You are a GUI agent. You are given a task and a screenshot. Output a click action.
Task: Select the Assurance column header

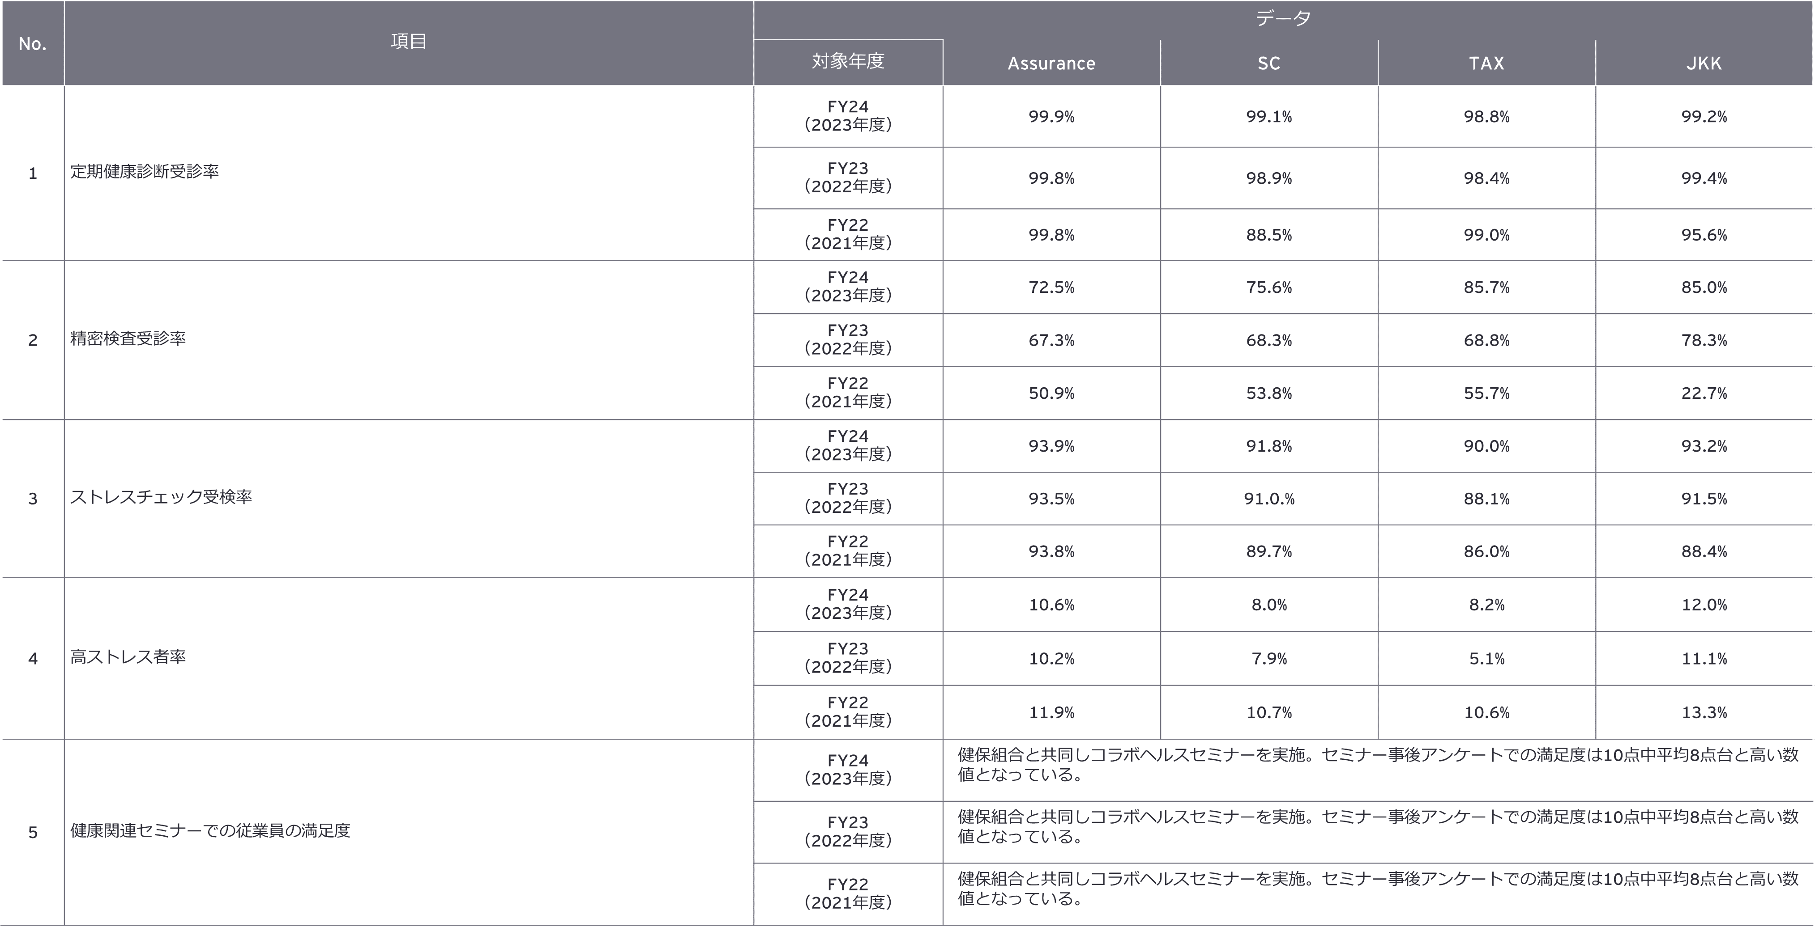(1051, 63)
